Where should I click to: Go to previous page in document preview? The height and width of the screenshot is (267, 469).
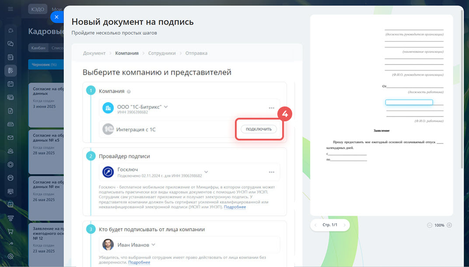(x=315, y=225)
